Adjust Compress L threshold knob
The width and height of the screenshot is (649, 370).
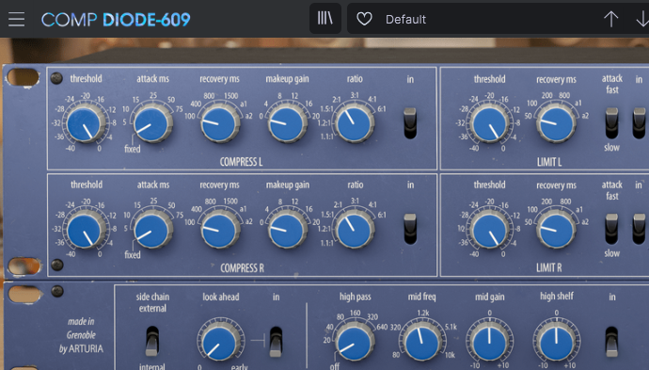pos(85,123)
